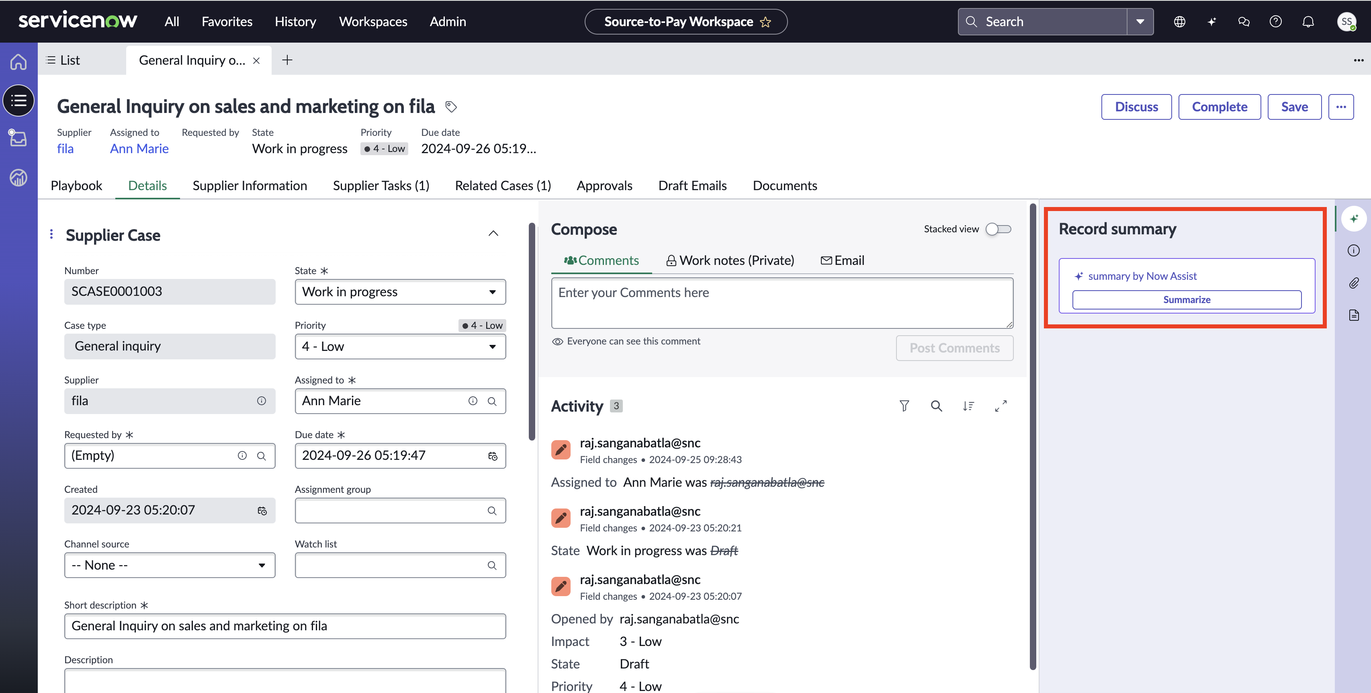Open Now Assist panel icon on right rail
The width and height of the screenshot is (1371, 693).
1354,219
